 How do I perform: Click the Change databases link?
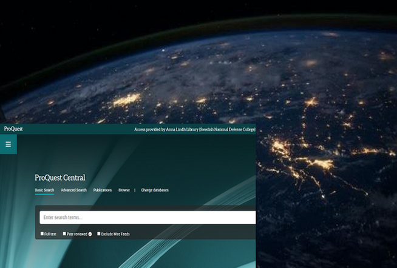tap(155, 190)
